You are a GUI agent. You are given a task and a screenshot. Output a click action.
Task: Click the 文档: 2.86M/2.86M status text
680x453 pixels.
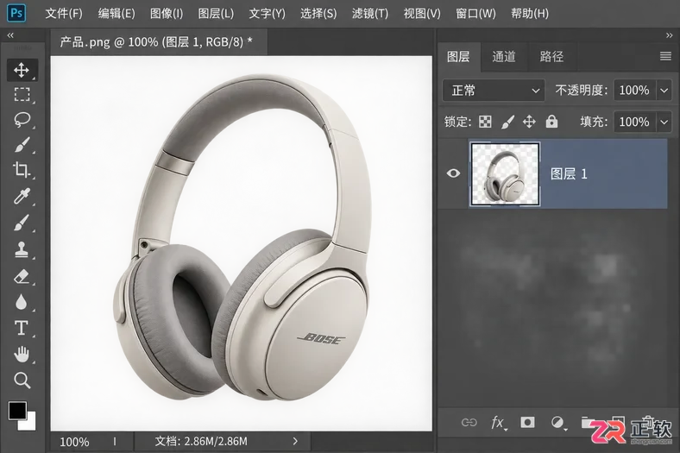(x=201, y=441)
